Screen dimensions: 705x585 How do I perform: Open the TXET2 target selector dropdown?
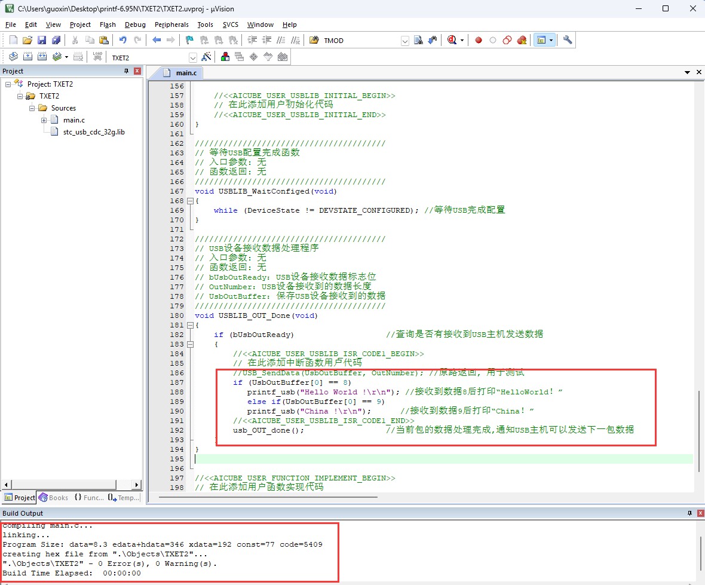pyautogui.click(x=192, y=57)
